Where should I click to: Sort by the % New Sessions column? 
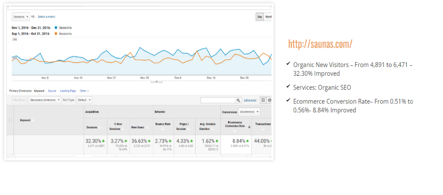(115, 126)
